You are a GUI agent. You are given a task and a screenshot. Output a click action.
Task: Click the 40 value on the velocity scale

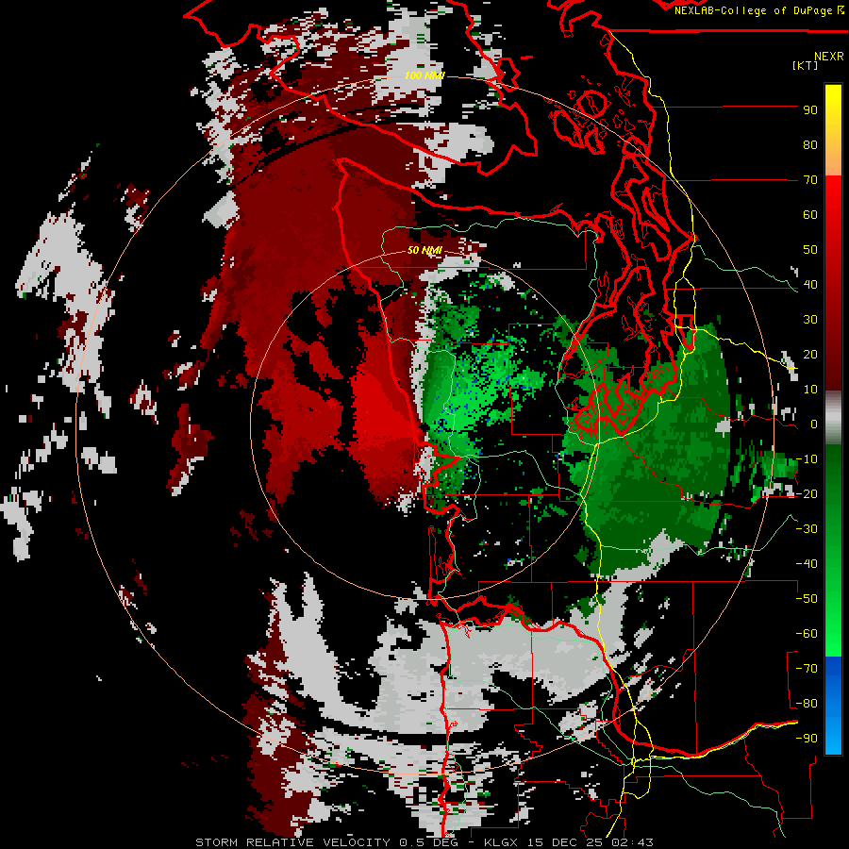coord(810,284)
